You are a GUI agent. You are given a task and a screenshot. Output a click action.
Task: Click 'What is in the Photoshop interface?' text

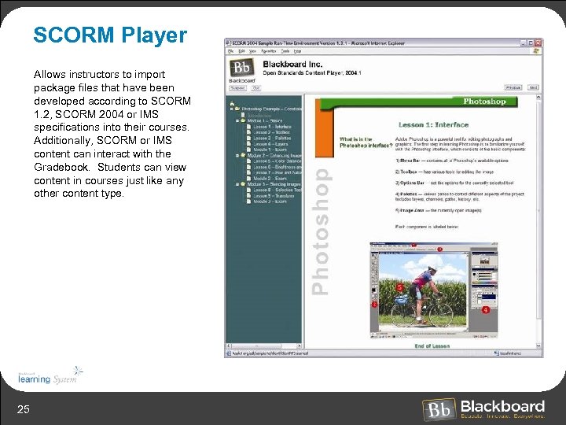point(366,142)
